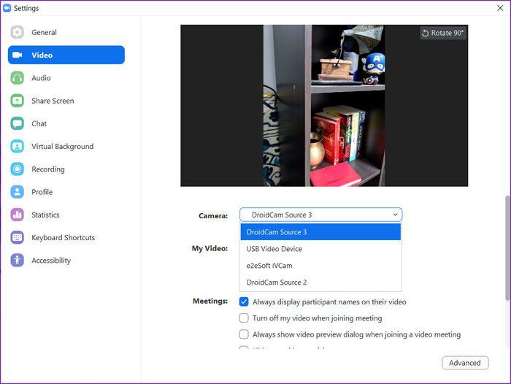Open Advanced video settings
The width and height of the screenshot is (511, 384).
(465, 363)
